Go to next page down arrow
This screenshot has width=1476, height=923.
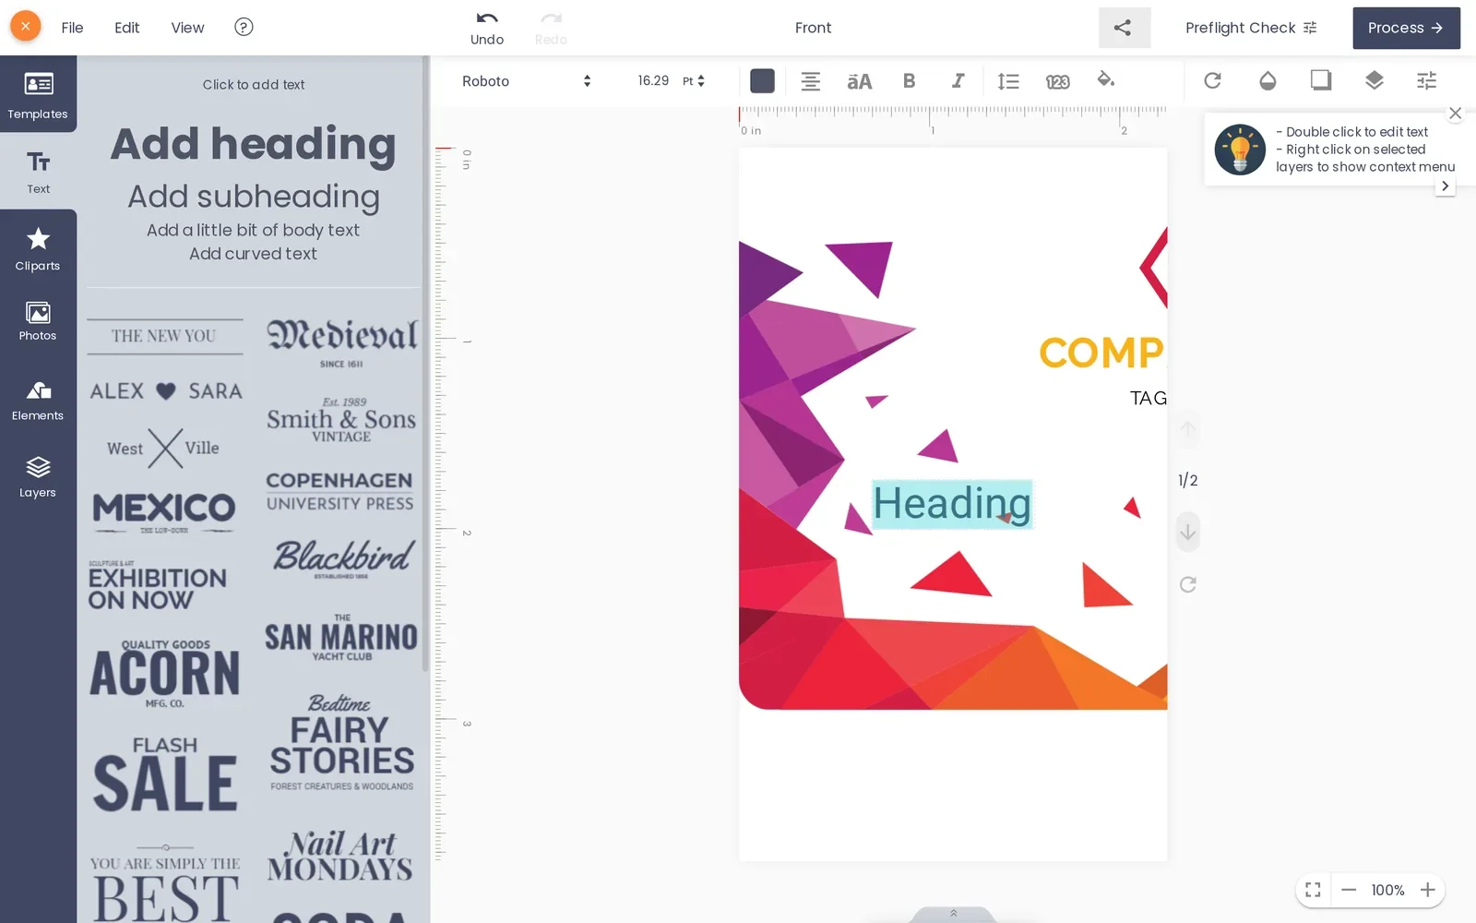point(1188,532)
